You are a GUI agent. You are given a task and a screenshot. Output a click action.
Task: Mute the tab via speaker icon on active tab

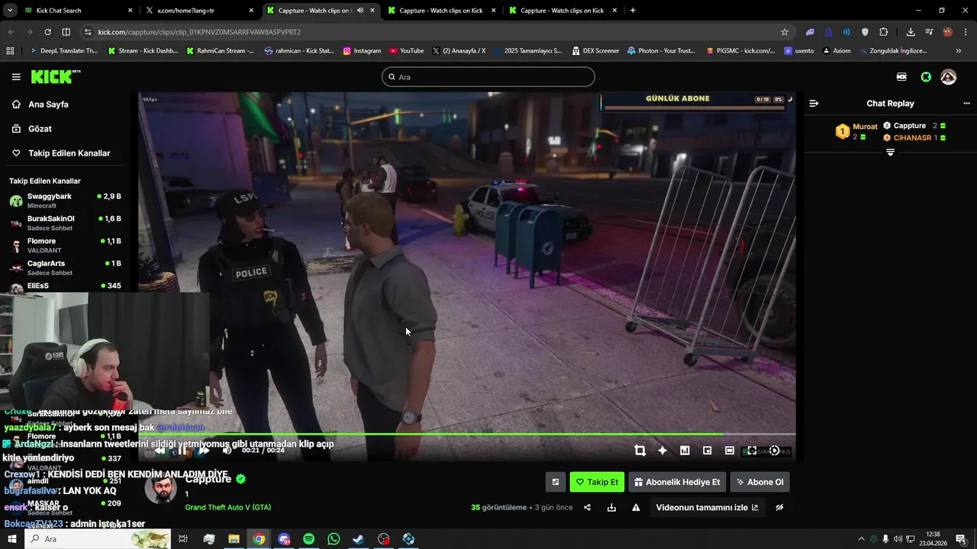(360, 11)
